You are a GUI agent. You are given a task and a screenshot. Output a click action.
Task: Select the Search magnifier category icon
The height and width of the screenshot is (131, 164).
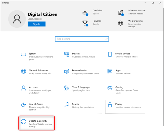click(67, 105)
